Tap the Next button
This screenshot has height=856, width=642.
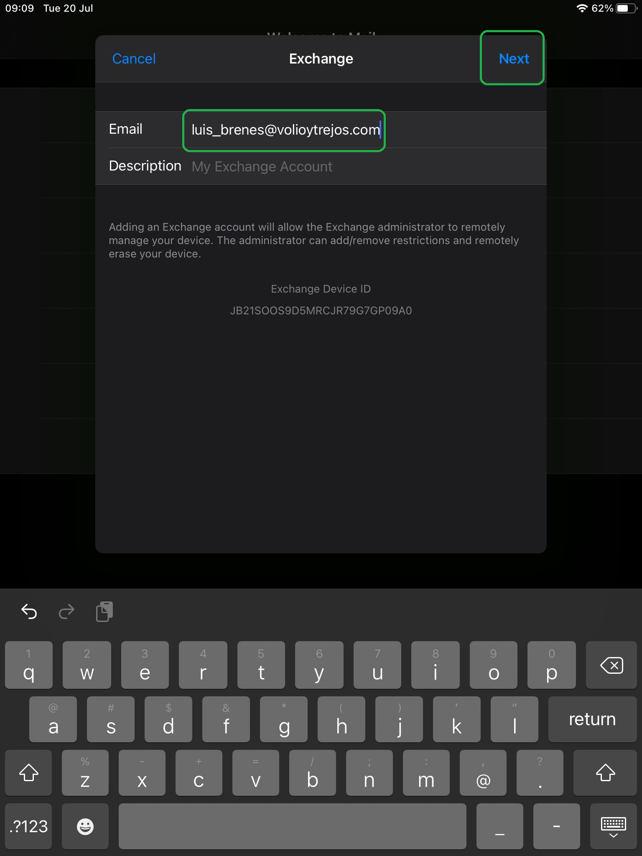coord(514,59)
